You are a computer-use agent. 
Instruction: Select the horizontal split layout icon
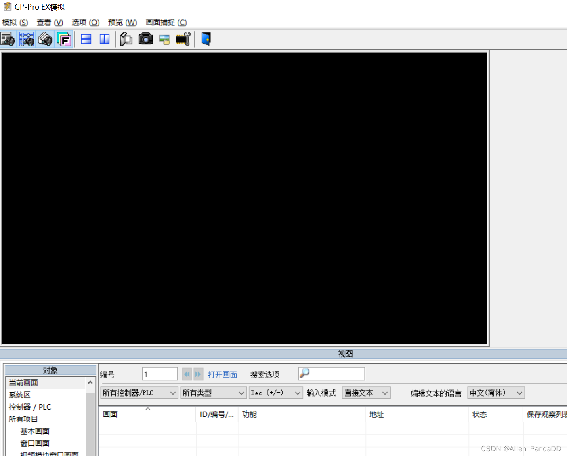pos(86,39)
